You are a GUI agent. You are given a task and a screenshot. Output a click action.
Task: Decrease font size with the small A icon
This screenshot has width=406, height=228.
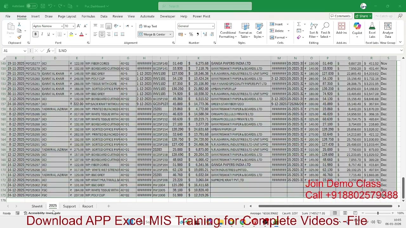coord(85,26)
